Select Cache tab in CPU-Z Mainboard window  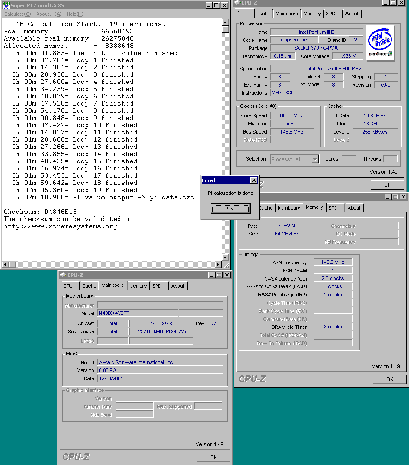click(89, 286)
